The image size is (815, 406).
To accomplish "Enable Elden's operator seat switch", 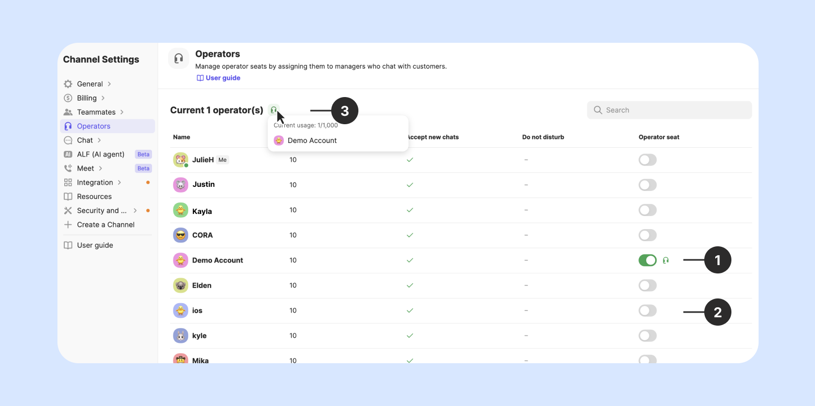I will point(647,285).
